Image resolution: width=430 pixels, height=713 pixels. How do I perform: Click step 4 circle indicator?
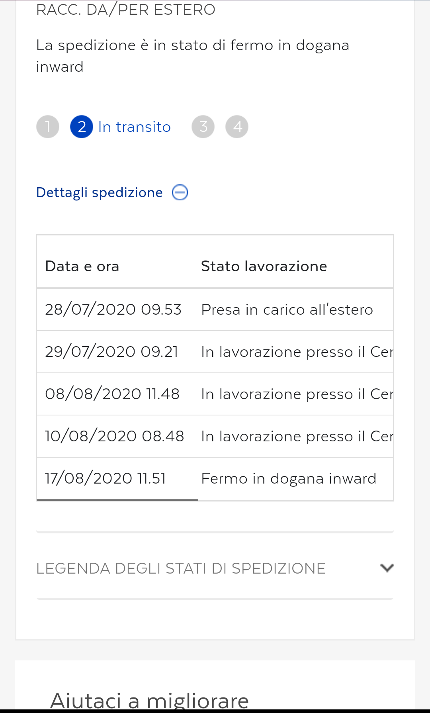tap(237, 127)
